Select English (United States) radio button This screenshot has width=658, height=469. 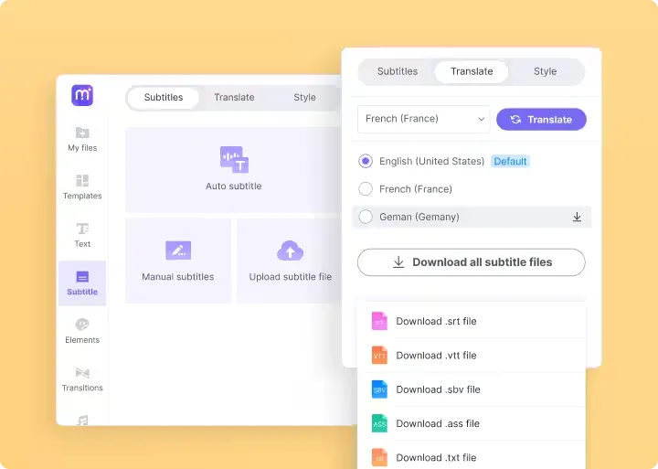tap(366, 161)
